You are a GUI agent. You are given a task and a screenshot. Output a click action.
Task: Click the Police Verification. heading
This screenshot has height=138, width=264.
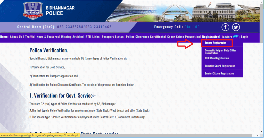[x=49, y=50]
